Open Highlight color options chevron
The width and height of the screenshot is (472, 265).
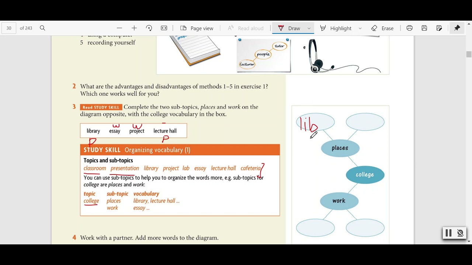(360, 28)
